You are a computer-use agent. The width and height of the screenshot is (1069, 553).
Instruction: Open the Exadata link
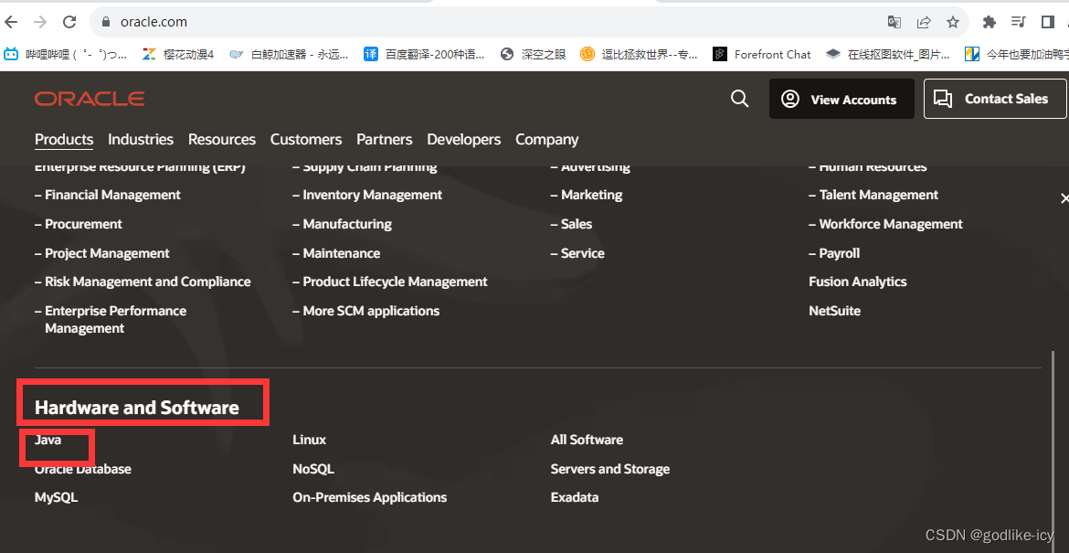point(575,498)
